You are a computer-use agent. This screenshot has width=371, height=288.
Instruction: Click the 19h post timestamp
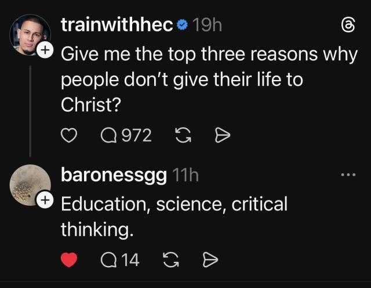206,25
